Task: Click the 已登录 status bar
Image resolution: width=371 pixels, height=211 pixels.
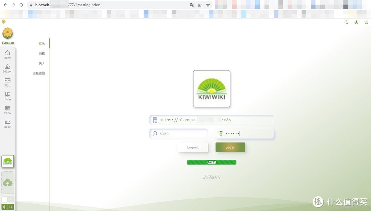Action: tap(212, 162)
